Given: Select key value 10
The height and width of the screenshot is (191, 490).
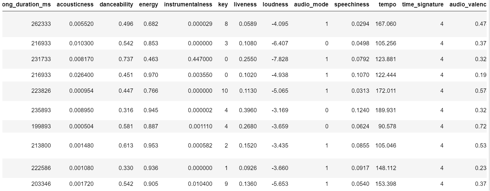Looking at the screenshot, I should (x=225, y=91).
